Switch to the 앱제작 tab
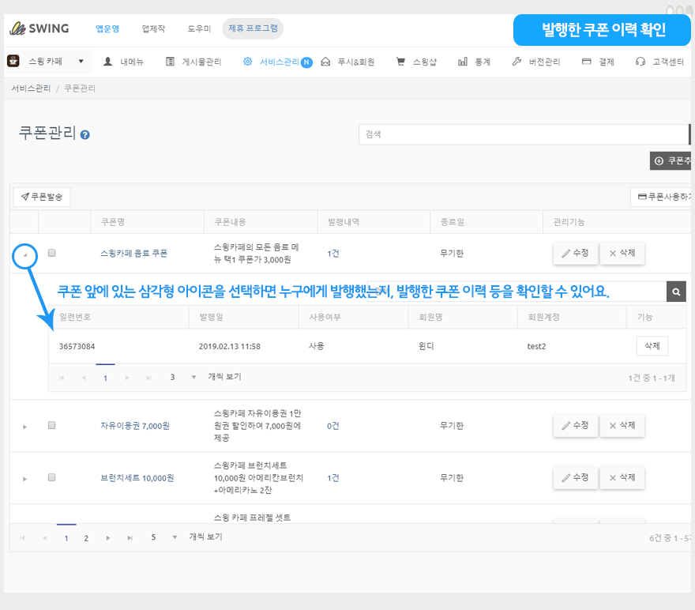Image resolution: width=695 pixels, height=610 pixels. (153, 28)
